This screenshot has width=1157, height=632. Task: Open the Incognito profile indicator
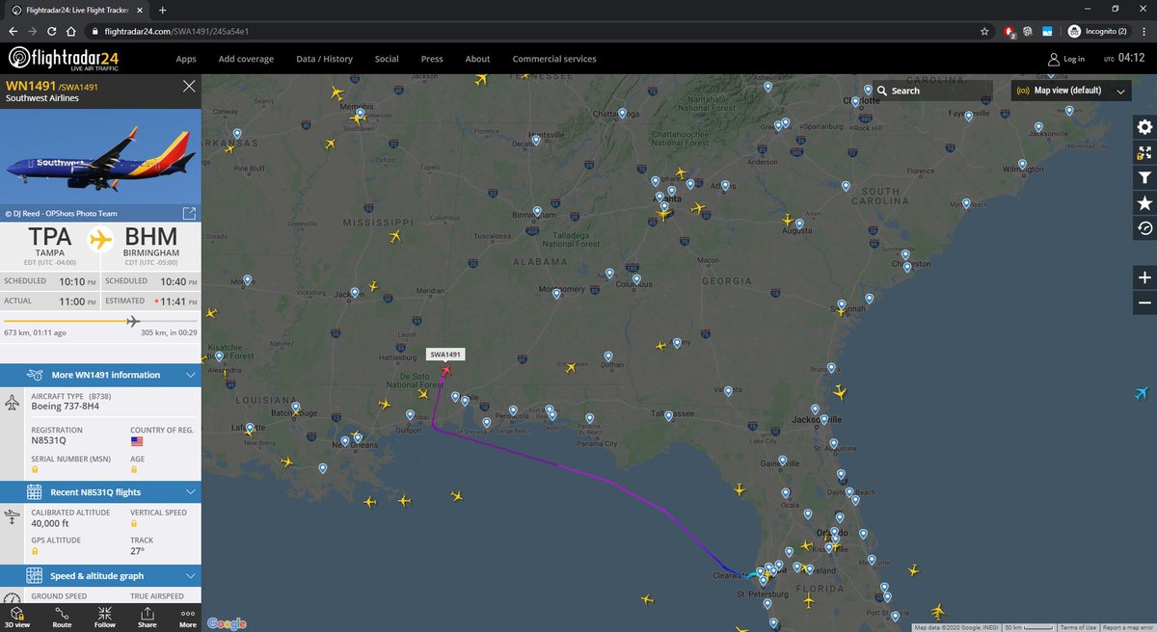tap(1097, 31)
